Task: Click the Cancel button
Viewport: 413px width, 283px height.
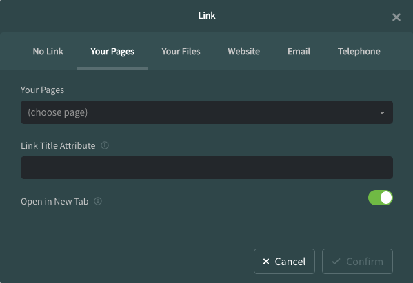Action: coord(284,261)
